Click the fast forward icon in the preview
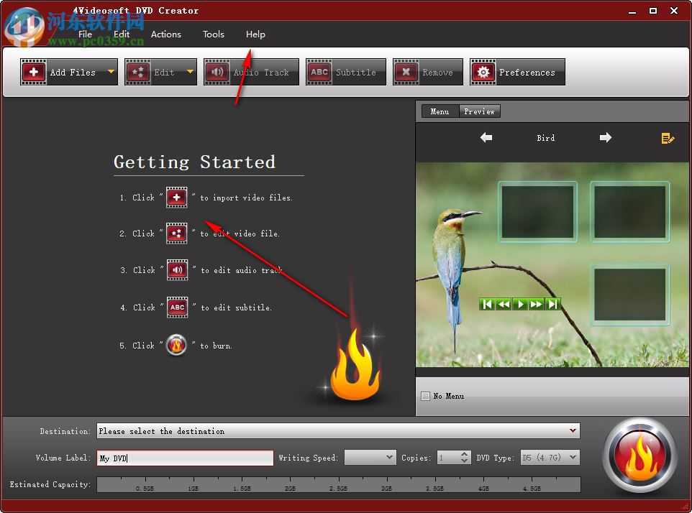The image size is (692, 513). tap(537, 304)
